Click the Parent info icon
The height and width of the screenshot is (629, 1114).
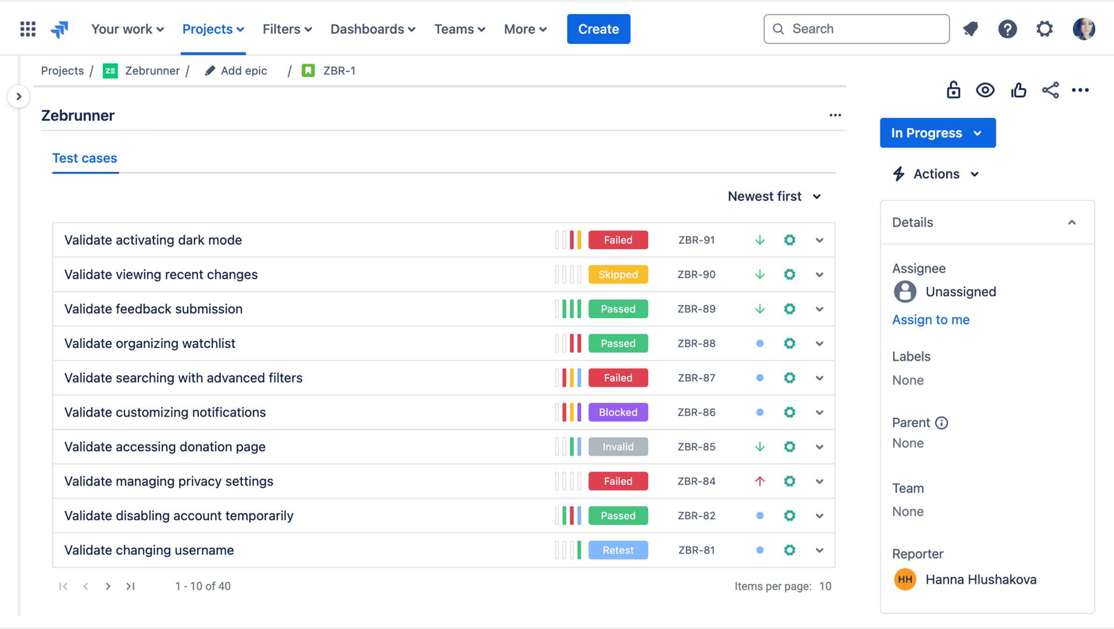coord(941,423)
